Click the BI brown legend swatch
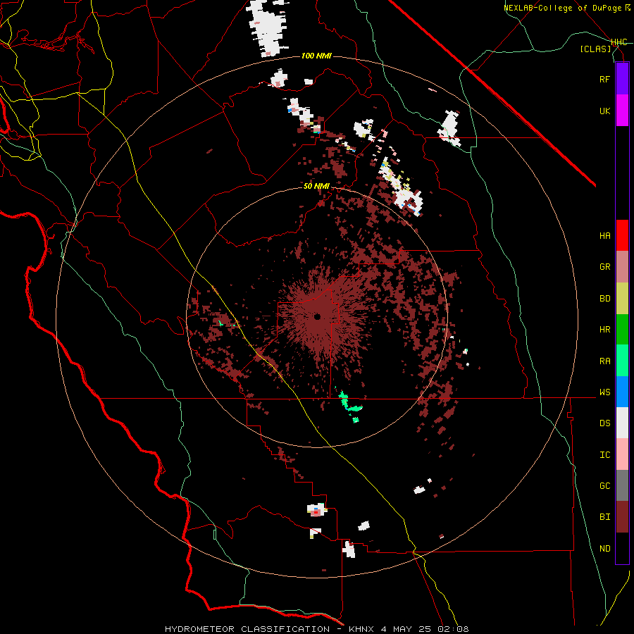This screenshot has height=634, width=634. click(622, 517)
